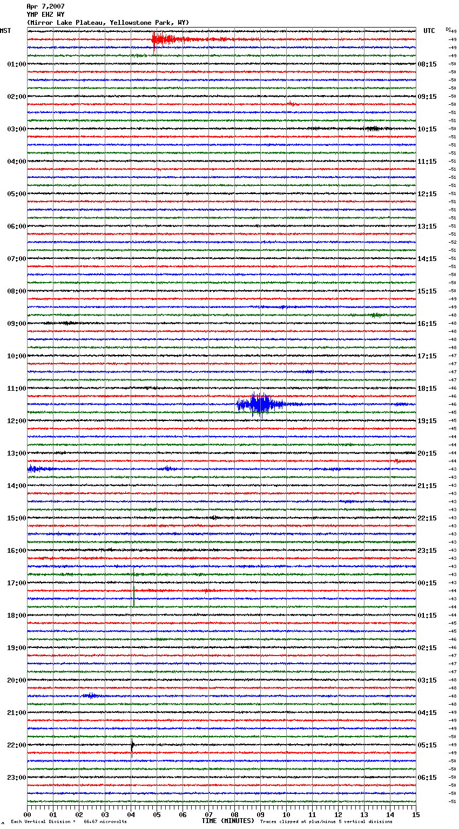Click the UTC time label 12:15
This screenshot has width=459, height=829.
point(427,194)
